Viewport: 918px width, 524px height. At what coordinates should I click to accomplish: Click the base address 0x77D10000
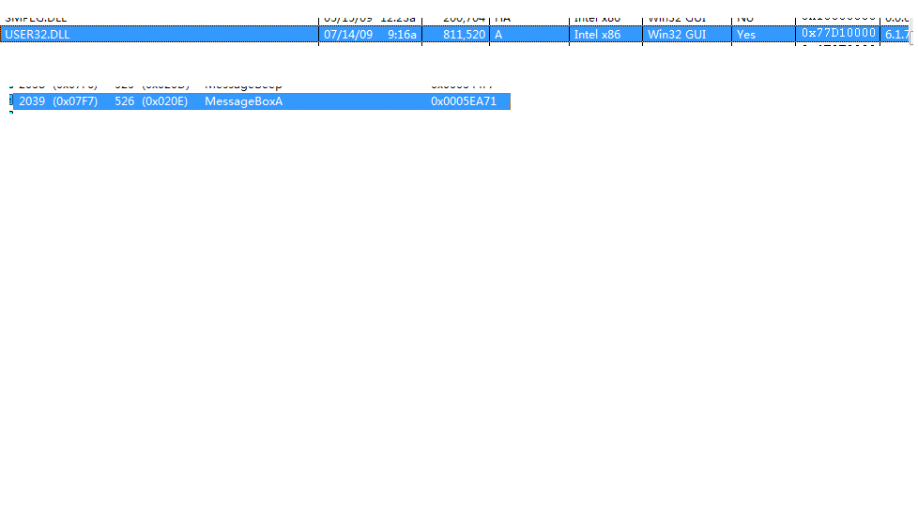pos(838,34)
